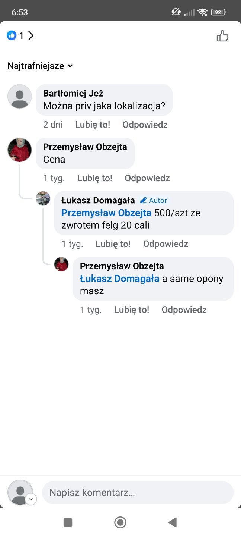Reply to Łukasz Domagała's 500/szt comment
The width and height of the screenshot is (241, 537).
click(166, 244)
